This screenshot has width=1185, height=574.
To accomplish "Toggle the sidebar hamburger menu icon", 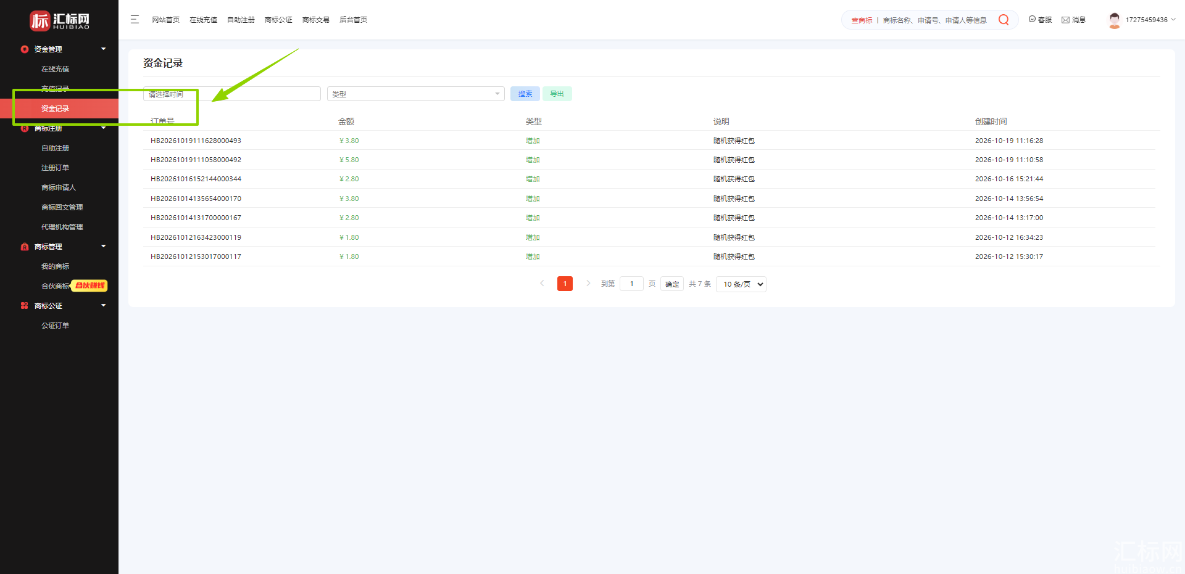I will (x=135, y=20).
